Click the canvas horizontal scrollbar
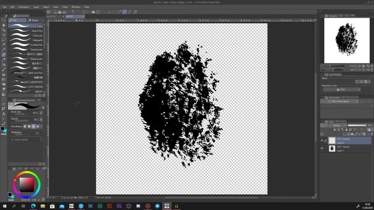The image size is (374, 210). 211,198
